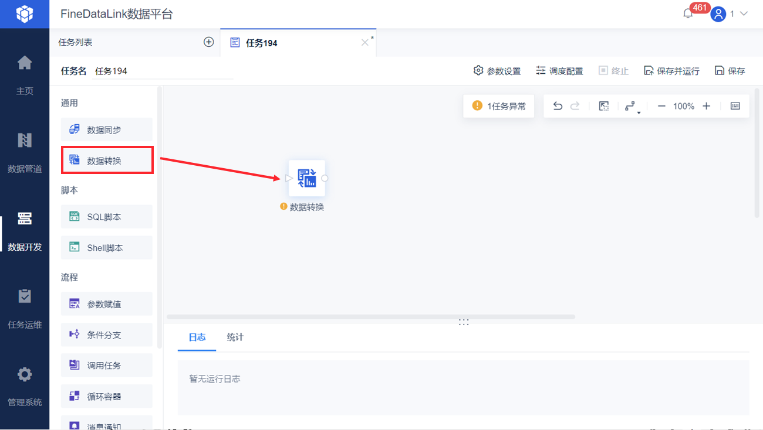The width and height of the screenshot is (763, 430).
Task: Zoom in with the plus icon
Action: [x=706, y=106]
